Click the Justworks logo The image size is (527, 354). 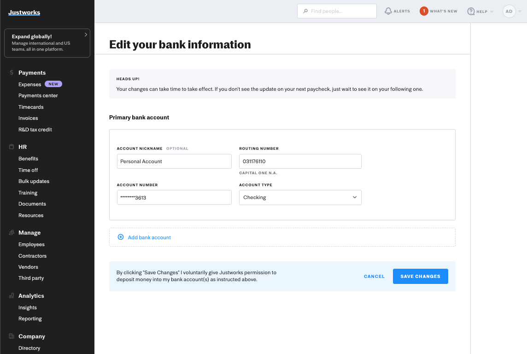[24, 12]
